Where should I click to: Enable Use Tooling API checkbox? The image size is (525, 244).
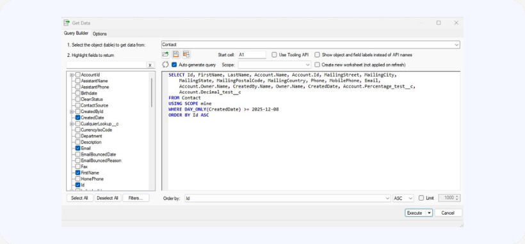pos(274,54)
